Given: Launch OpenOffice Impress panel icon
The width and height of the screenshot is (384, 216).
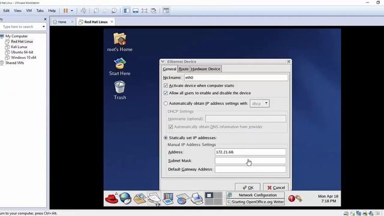Looking at the screenshot, I should [168, 199].
